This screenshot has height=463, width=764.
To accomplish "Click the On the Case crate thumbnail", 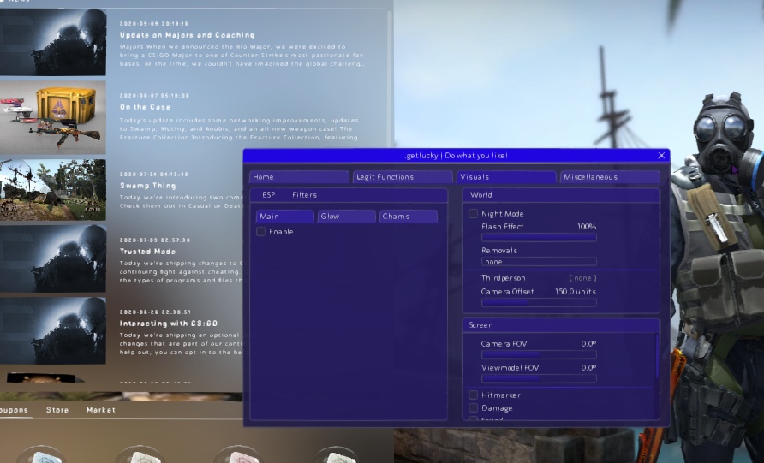I will (x=52, y=117).
